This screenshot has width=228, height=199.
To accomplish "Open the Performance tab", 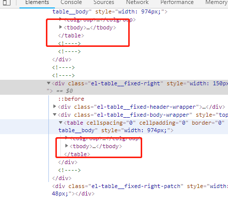I will [x=177, y=2].
